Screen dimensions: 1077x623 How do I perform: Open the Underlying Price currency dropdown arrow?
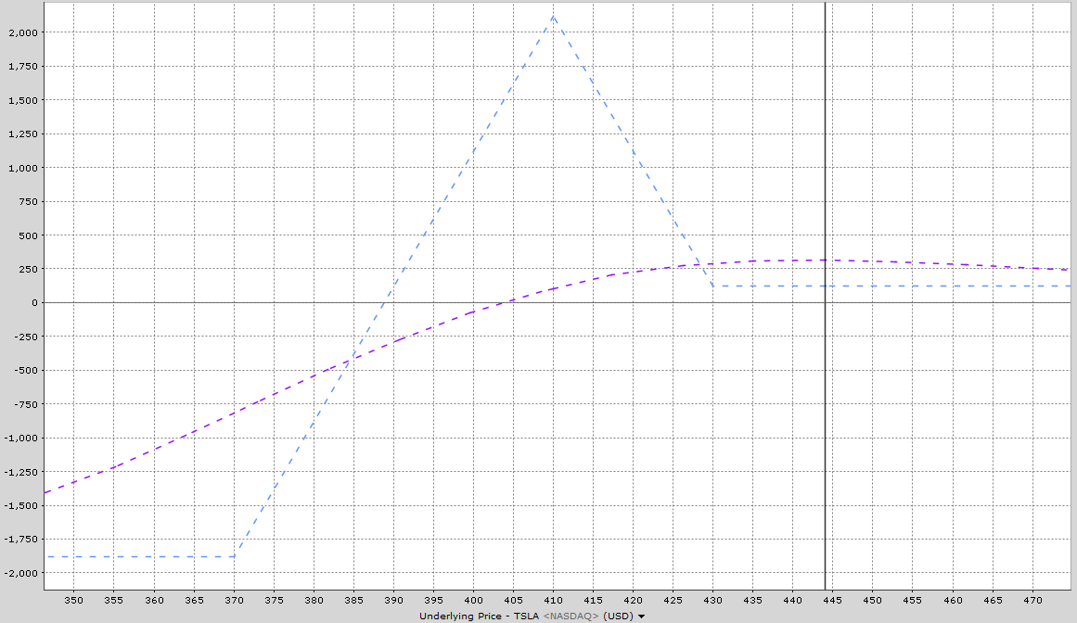point(642,617)
